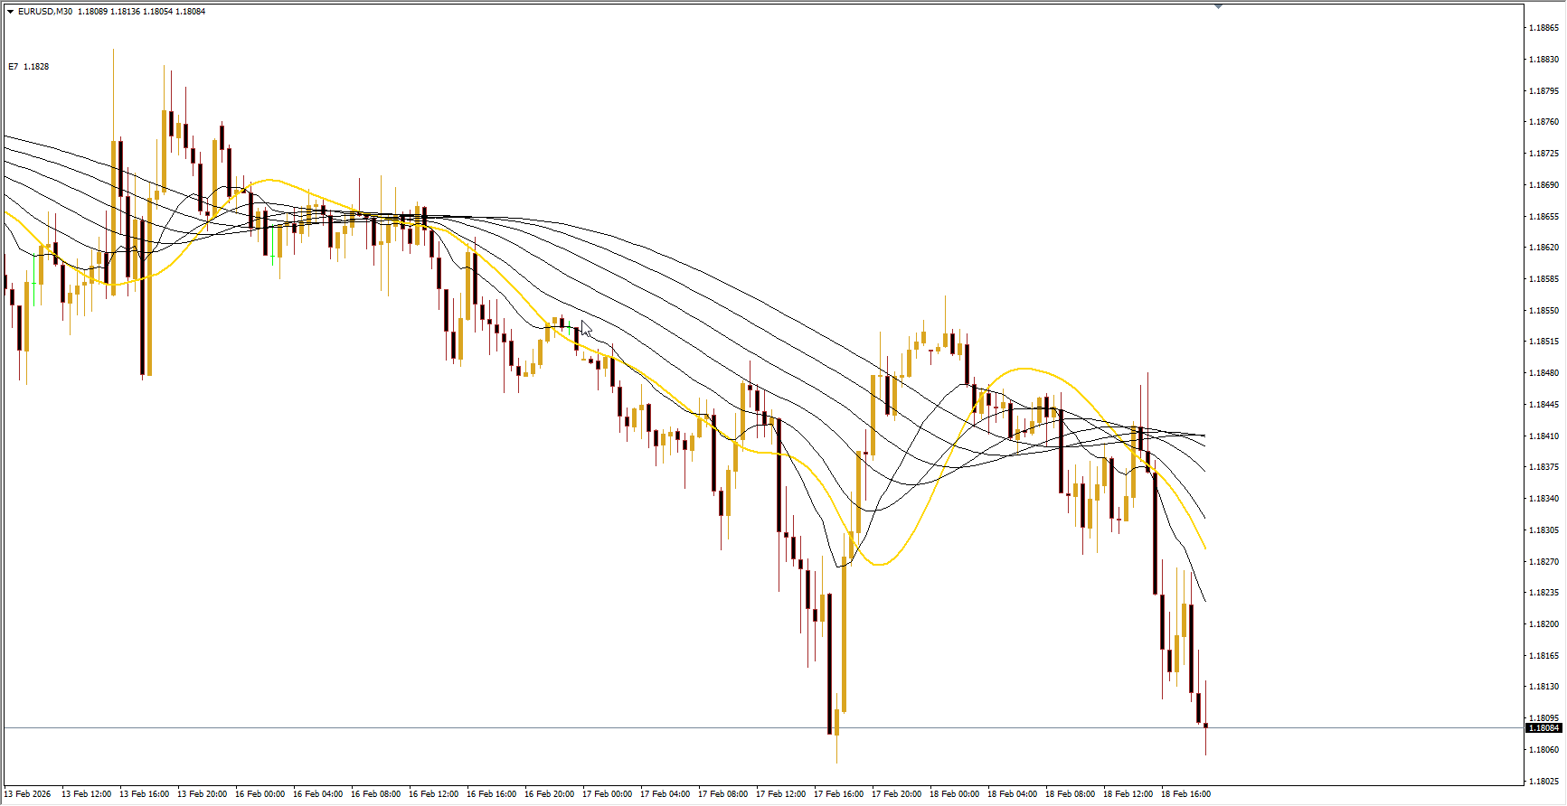1567x806 pixels.
Task: Click the 18 Feb 00:00 time label
Action: [x=954, y=794]
